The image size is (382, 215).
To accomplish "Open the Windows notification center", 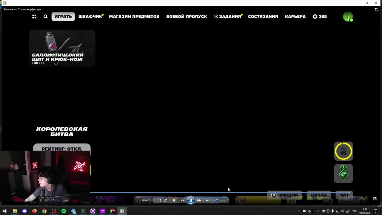I will point(375,211).
